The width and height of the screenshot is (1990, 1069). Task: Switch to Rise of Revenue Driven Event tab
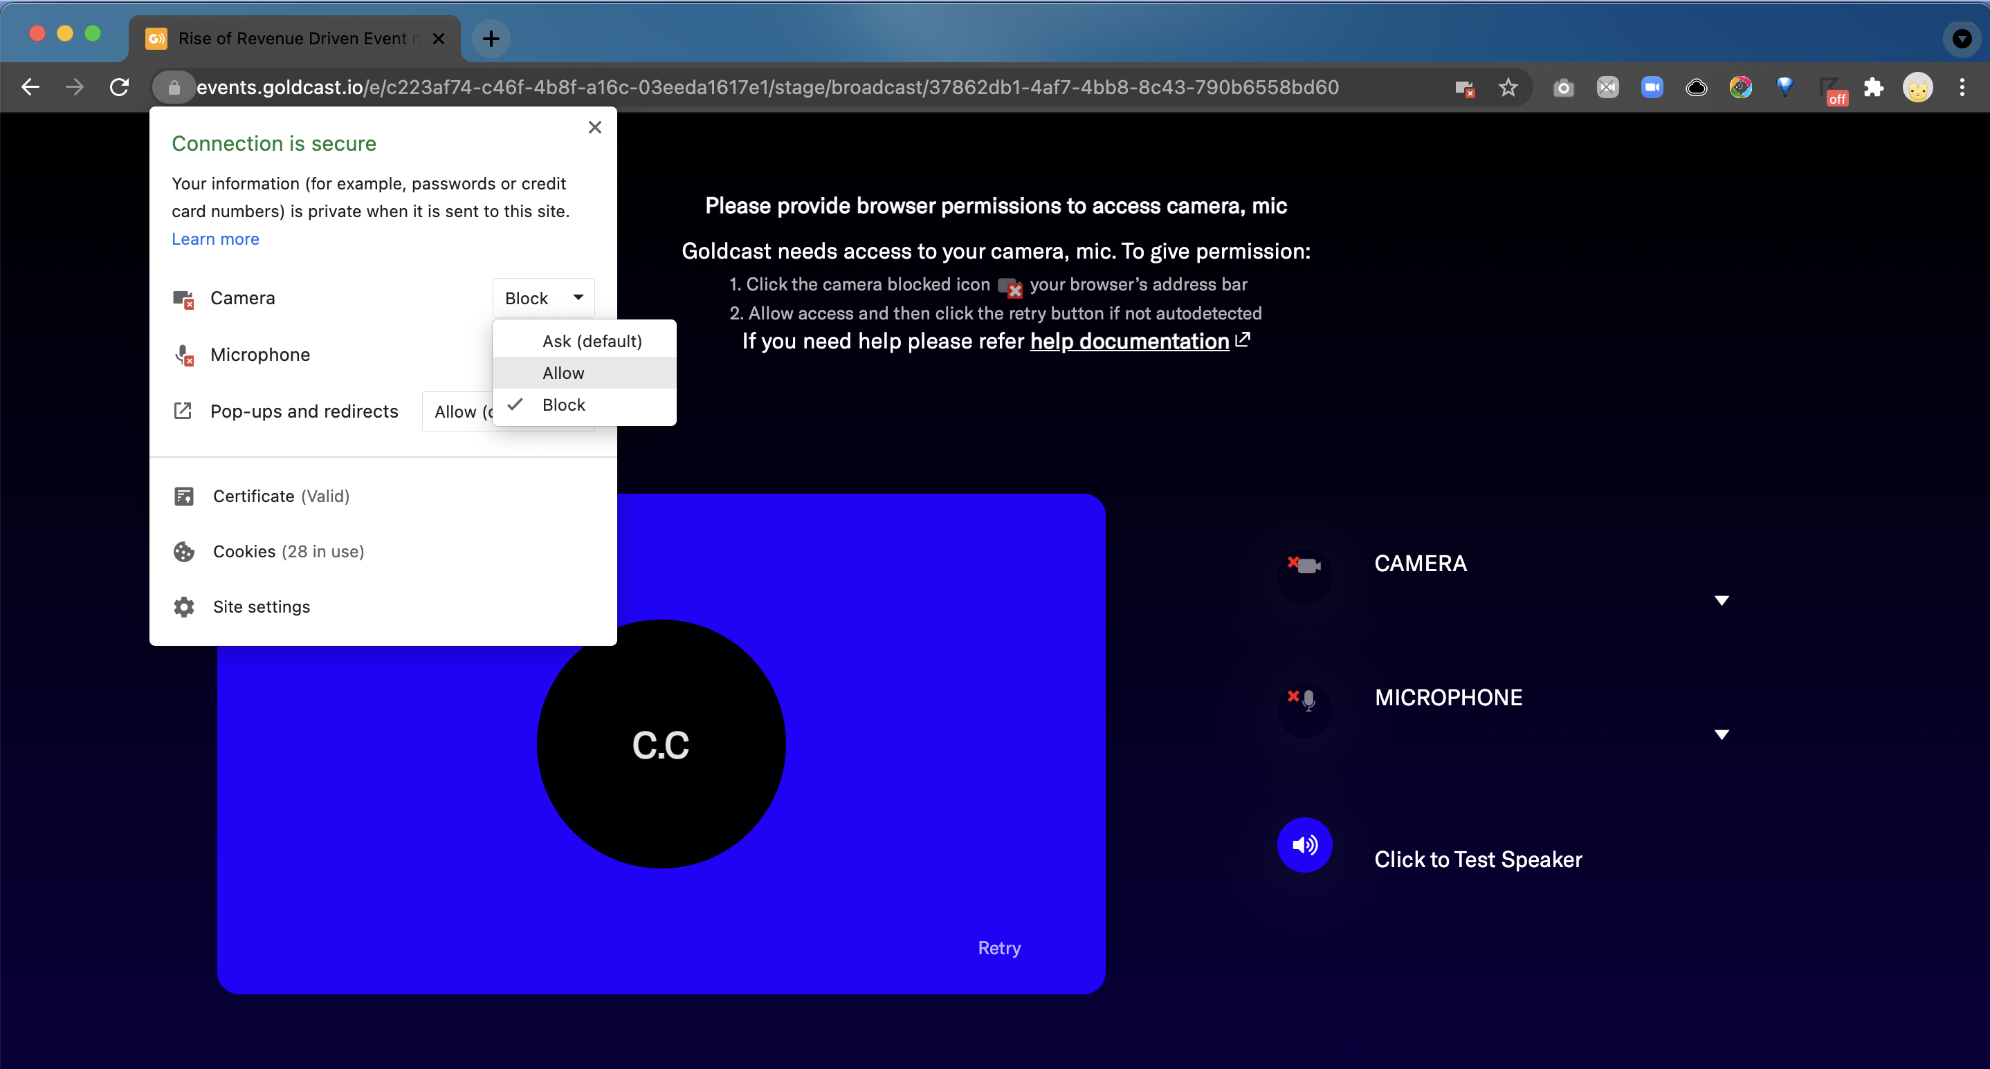point(294,39)
